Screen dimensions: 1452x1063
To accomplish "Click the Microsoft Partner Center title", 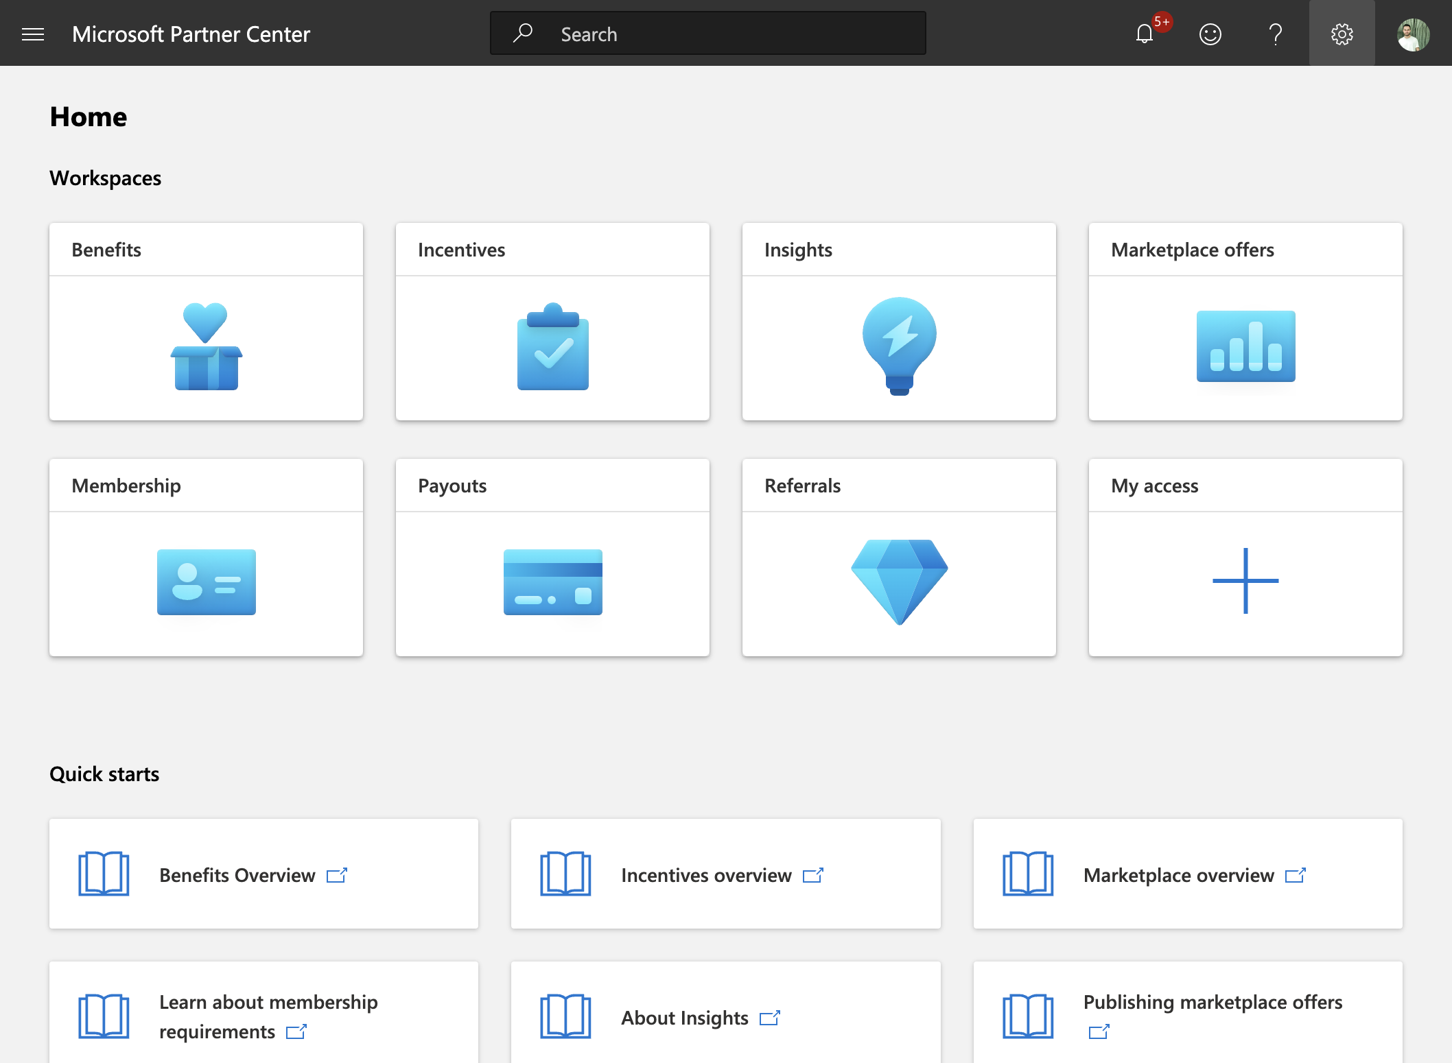I will pyautogui.click(x=191, y=34).
